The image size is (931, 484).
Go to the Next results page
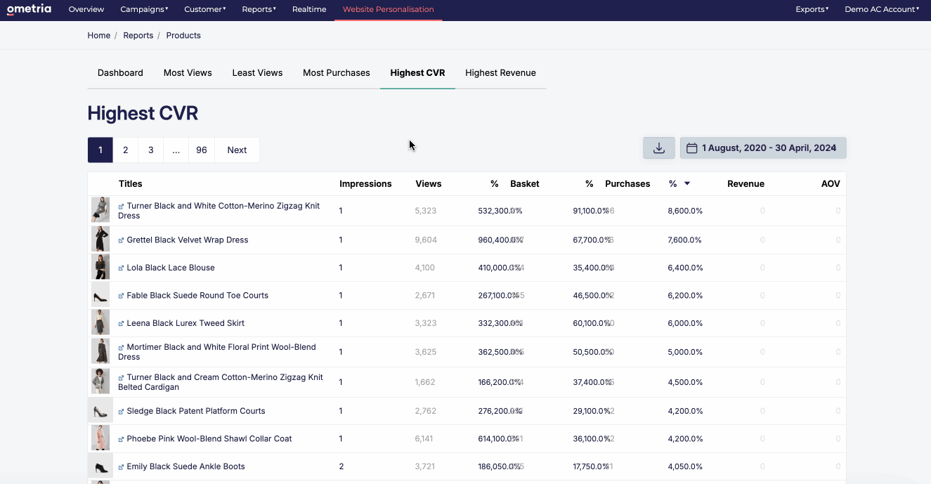237,150
